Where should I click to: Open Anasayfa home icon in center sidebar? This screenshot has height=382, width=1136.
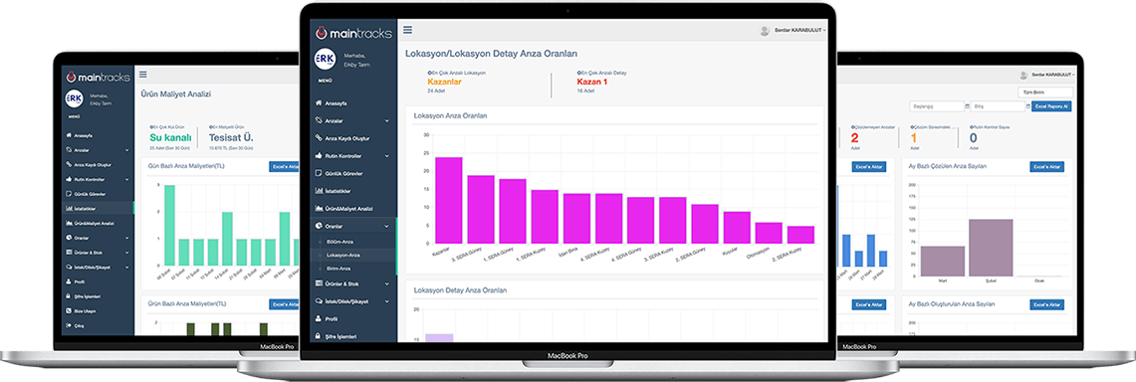[319, 103]
